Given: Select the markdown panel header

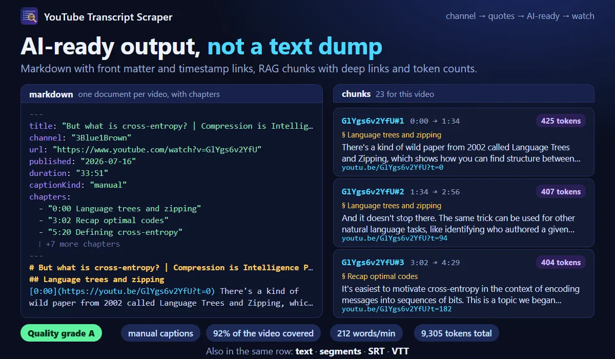Looking at the screenshot, I should [172, 94].
